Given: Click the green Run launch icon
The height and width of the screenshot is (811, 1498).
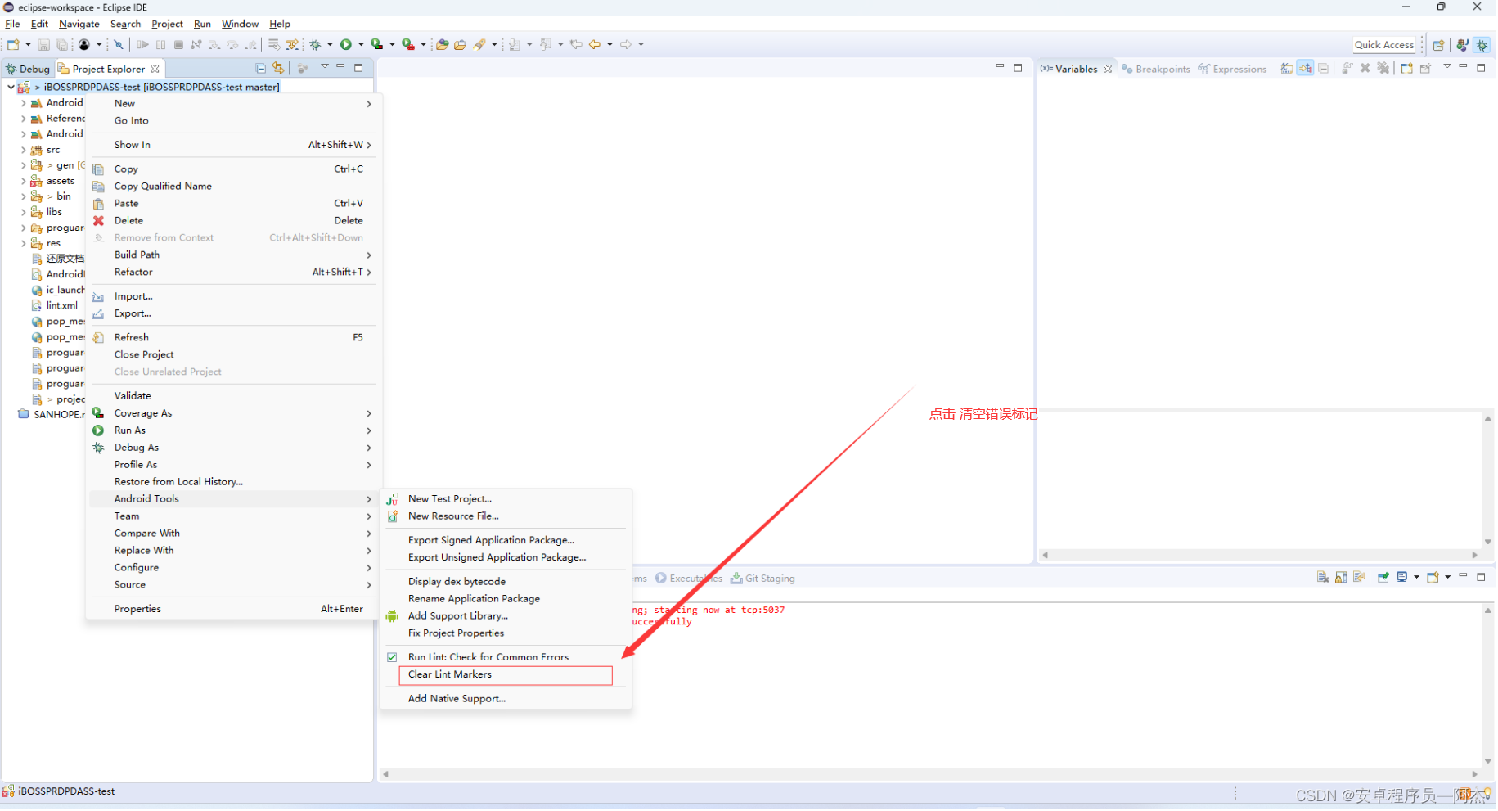Looking at the screenshot, I should pos(346,44).
